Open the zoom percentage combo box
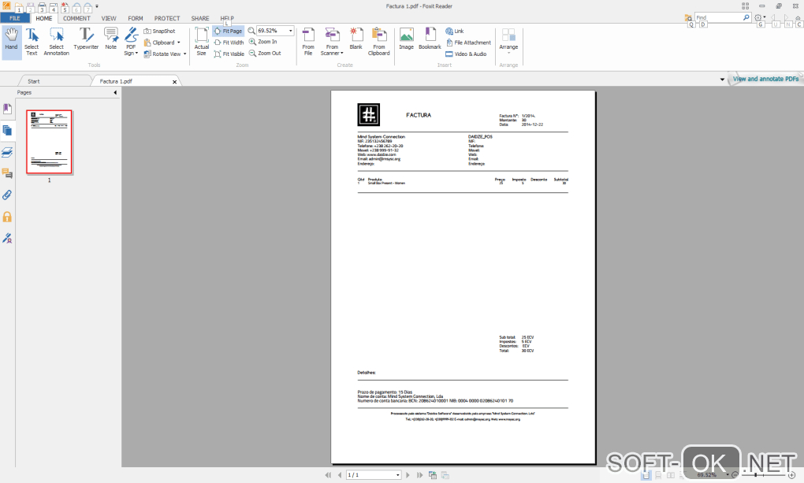This screenshot has height=483, width=804. [x=290, y=31]
